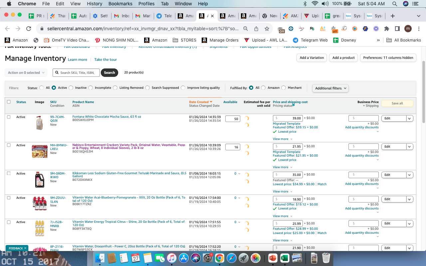Open the share page icon in address bar
Image resolution: width=426 pixels, height=266 pixels.
click(256, 29)
